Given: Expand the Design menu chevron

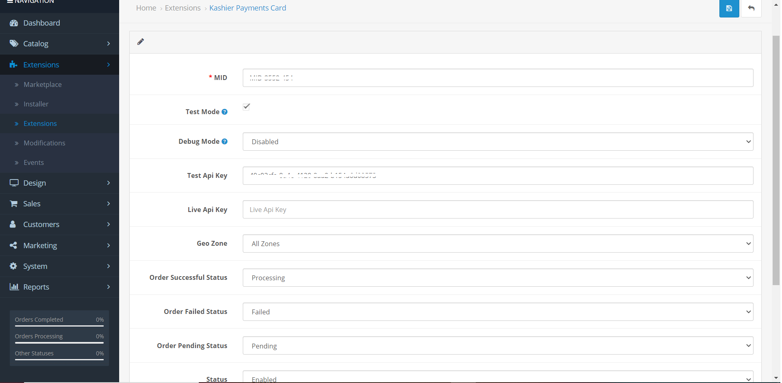Looking at the screenshot, I should (x=109, y=183).
